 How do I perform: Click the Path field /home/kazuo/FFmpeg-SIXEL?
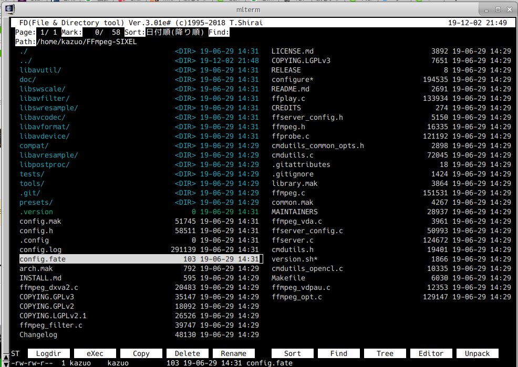[x=87, y=42]
